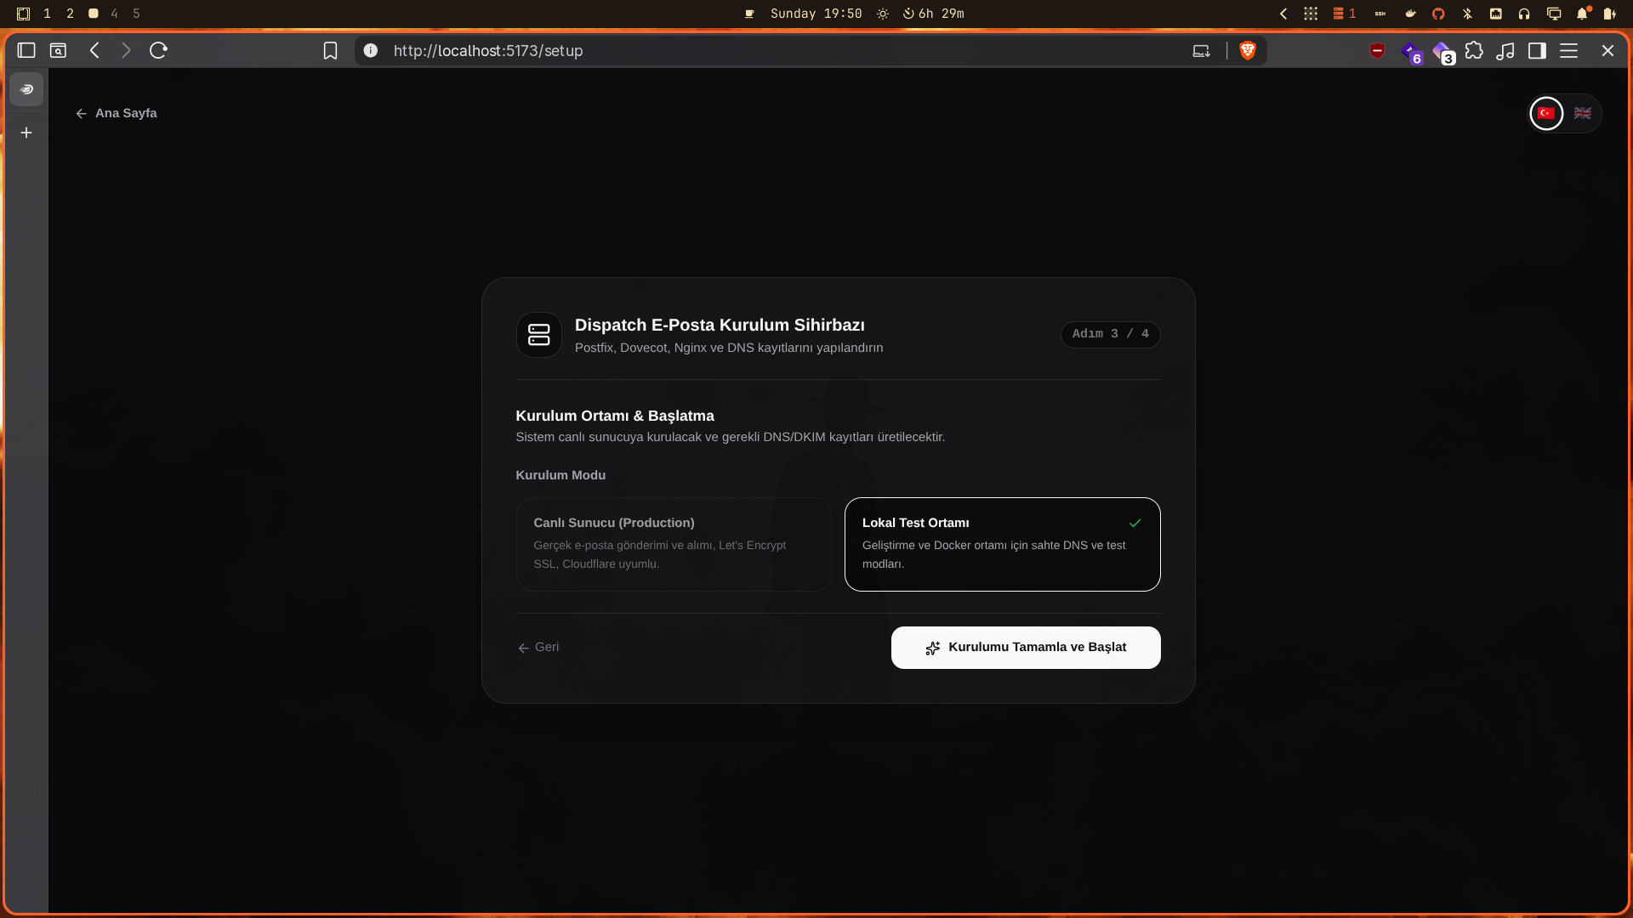
Task: Click the active workspace indicator square
Action: click(94, 14)
